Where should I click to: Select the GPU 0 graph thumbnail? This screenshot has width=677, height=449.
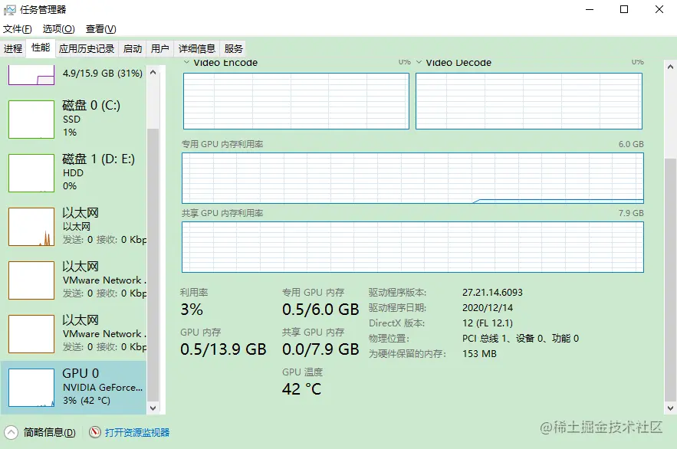point(31,388)
